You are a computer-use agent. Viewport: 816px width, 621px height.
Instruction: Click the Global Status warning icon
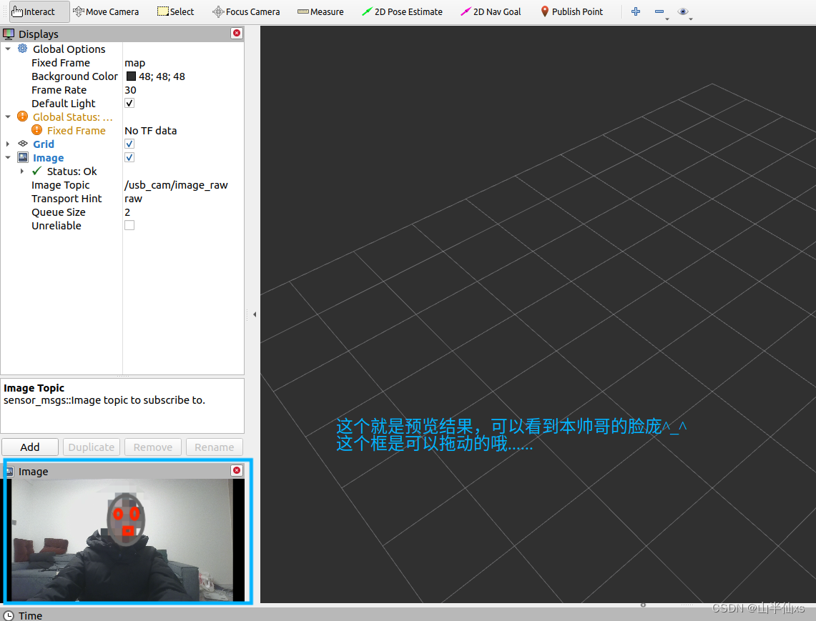point(22,116)
